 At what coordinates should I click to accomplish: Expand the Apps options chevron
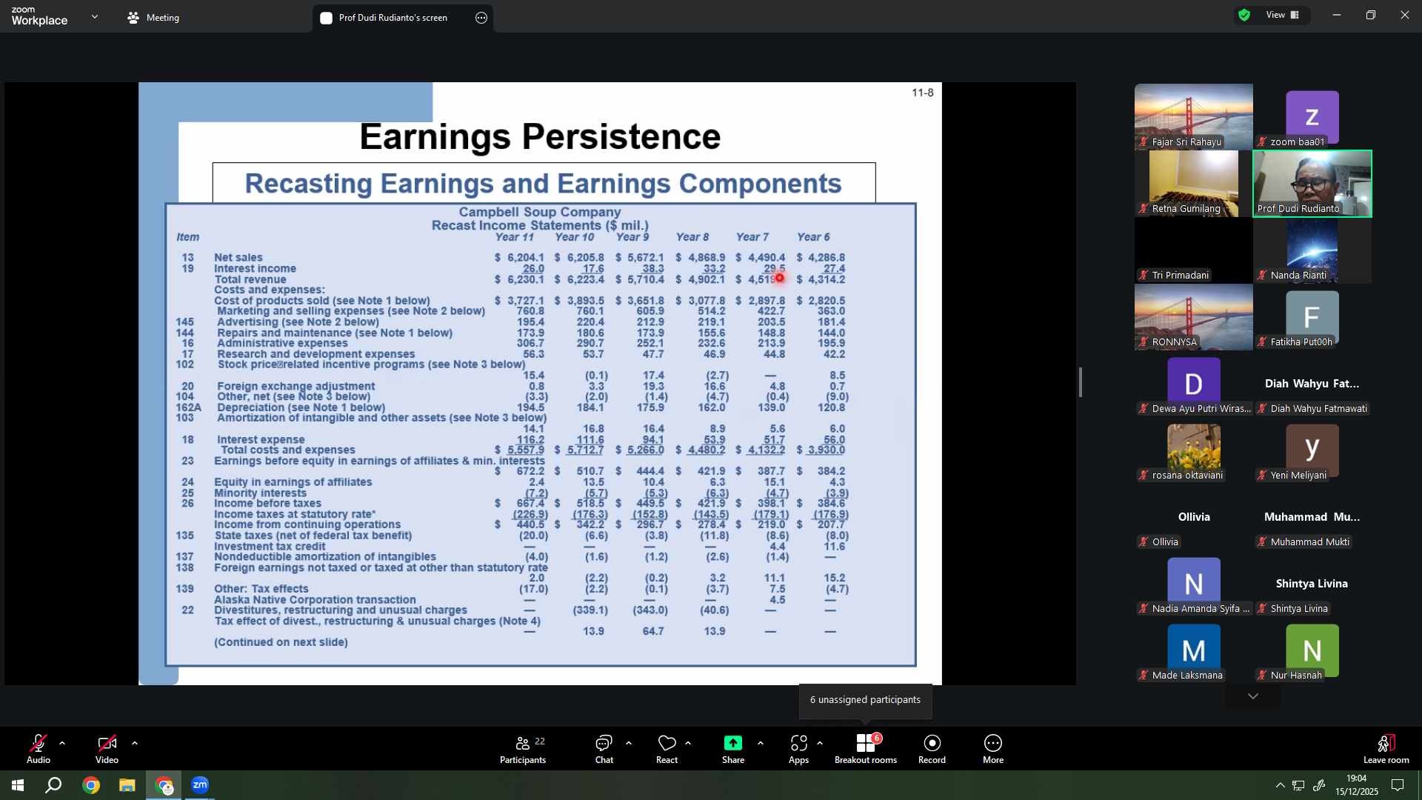coord(820,743)
